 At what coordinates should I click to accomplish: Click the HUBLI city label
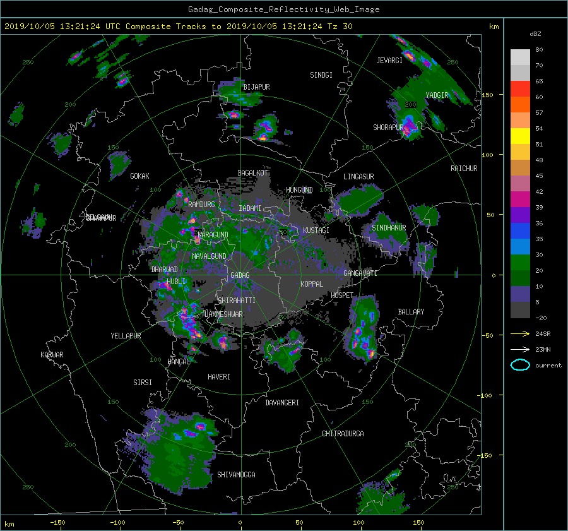[x=176, y=281]
